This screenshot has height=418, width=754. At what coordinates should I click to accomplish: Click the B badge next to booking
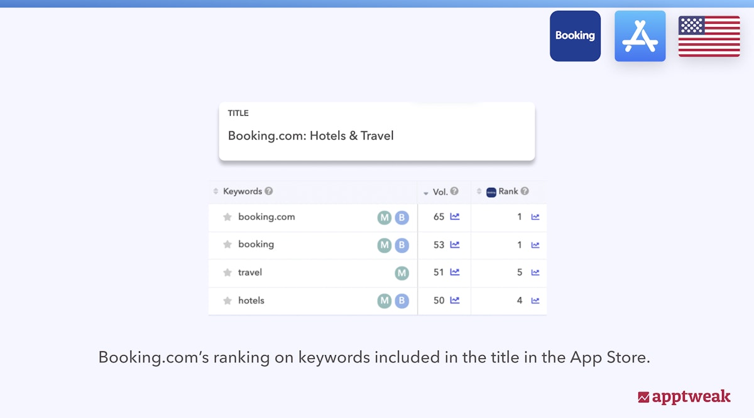tap(402, 245)
